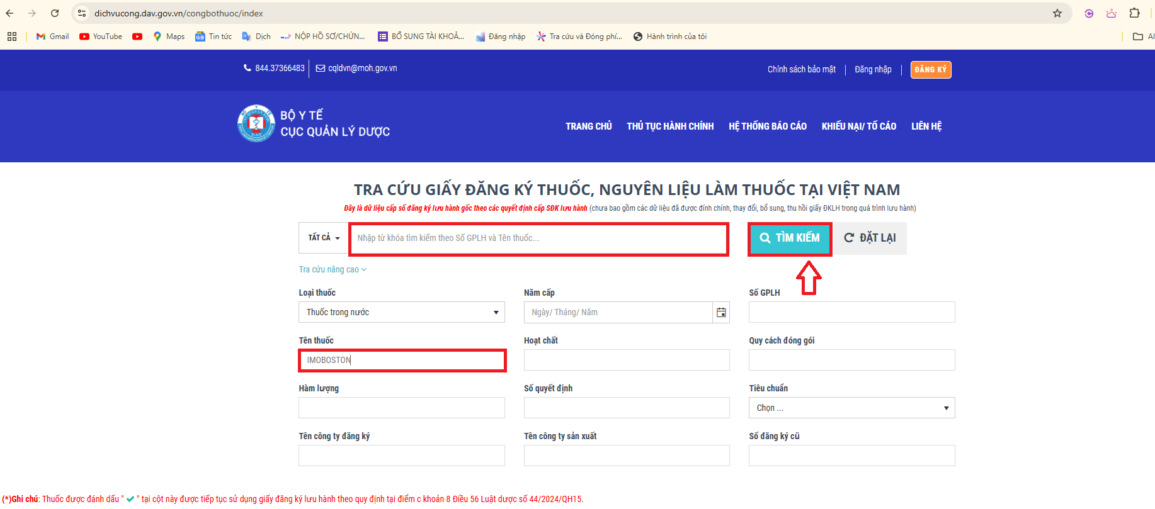Open THỦ TỤC HÀNH CHÍNH menu
The height and width of the screenshot is (509, 1155).
click(670, 126)
